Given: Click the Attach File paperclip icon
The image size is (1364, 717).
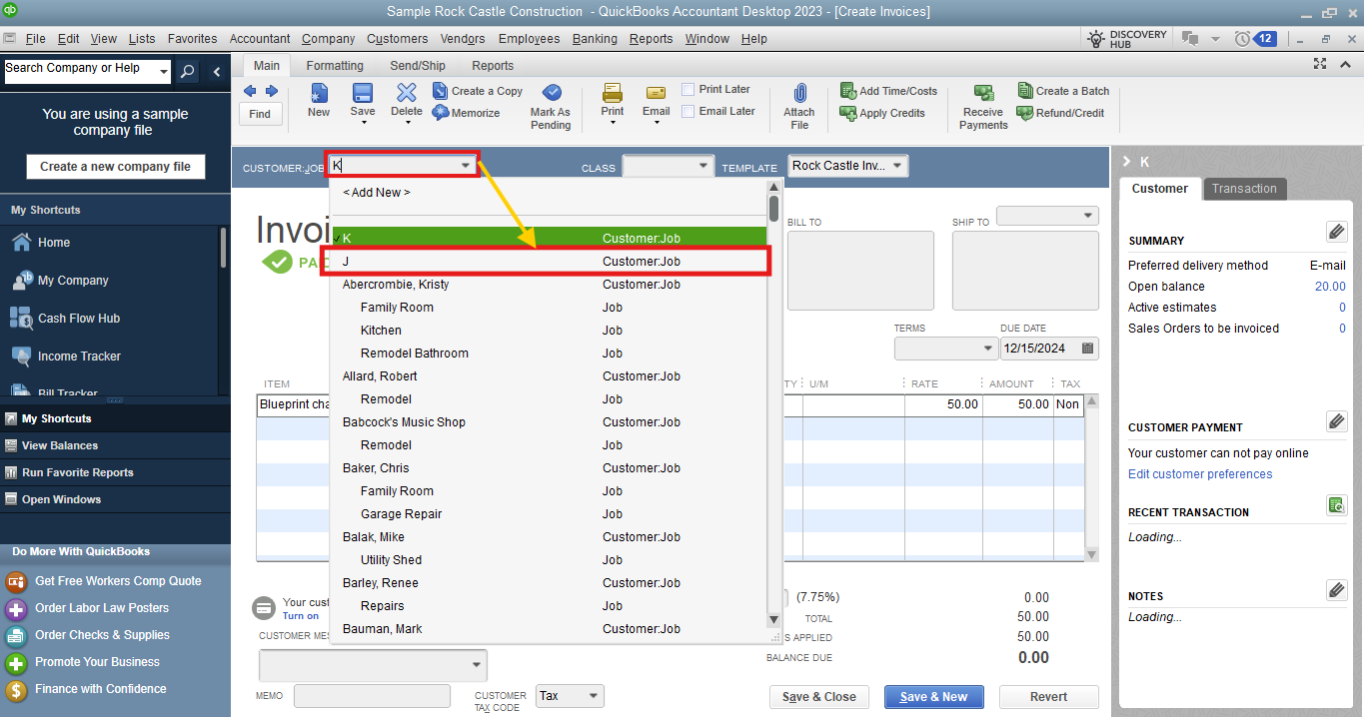Looking at the screenshot, I should [x=798, y=94].
